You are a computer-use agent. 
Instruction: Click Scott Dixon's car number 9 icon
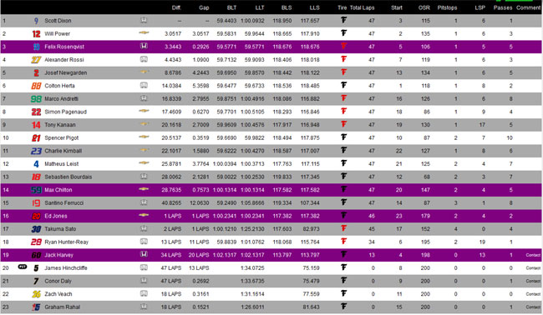pos(36,21)
